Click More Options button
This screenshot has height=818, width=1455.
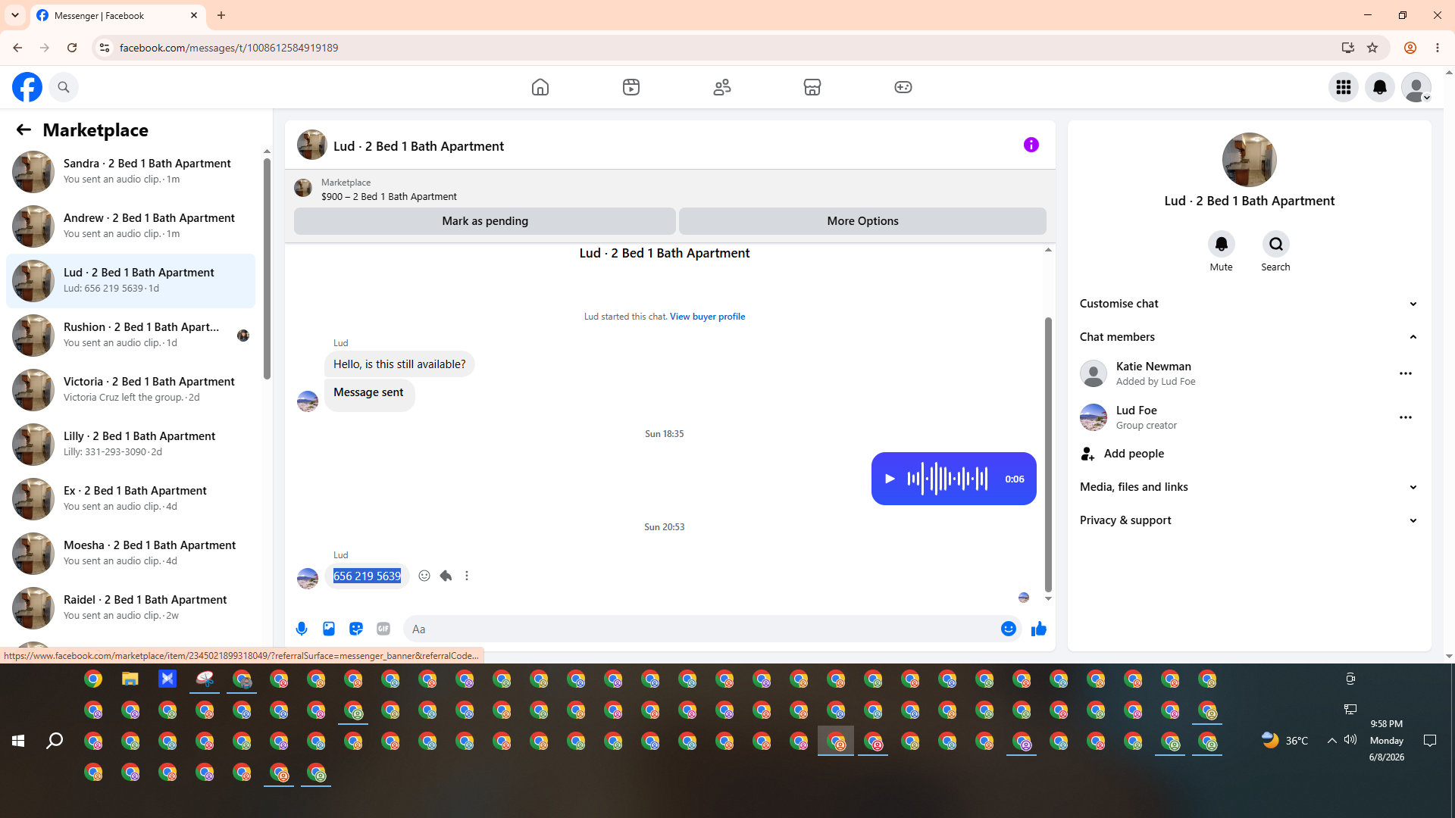pyautogui.click(x=862, y=221)
